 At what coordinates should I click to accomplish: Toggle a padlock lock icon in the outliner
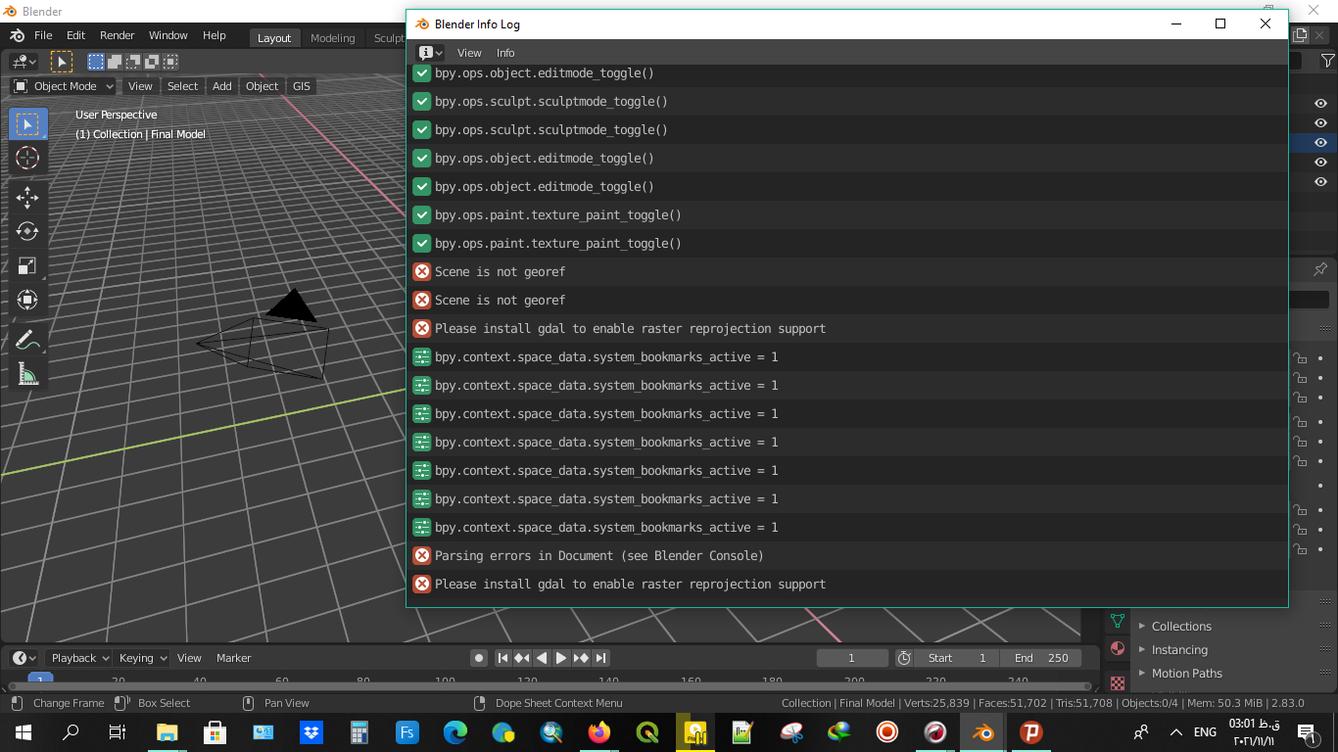(x=1300, y=357)
